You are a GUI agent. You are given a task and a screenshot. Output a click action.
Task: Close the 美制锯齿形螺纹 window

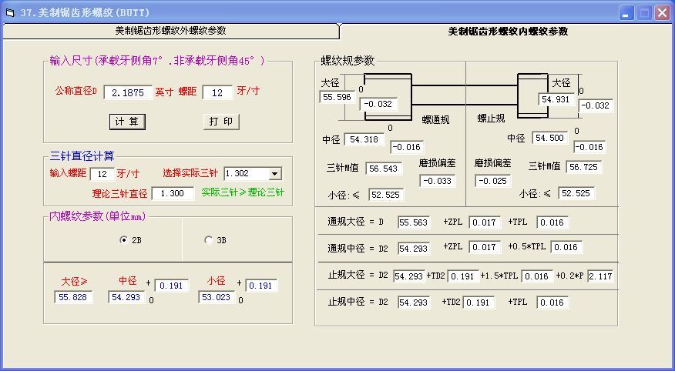[x=663, y=13]
